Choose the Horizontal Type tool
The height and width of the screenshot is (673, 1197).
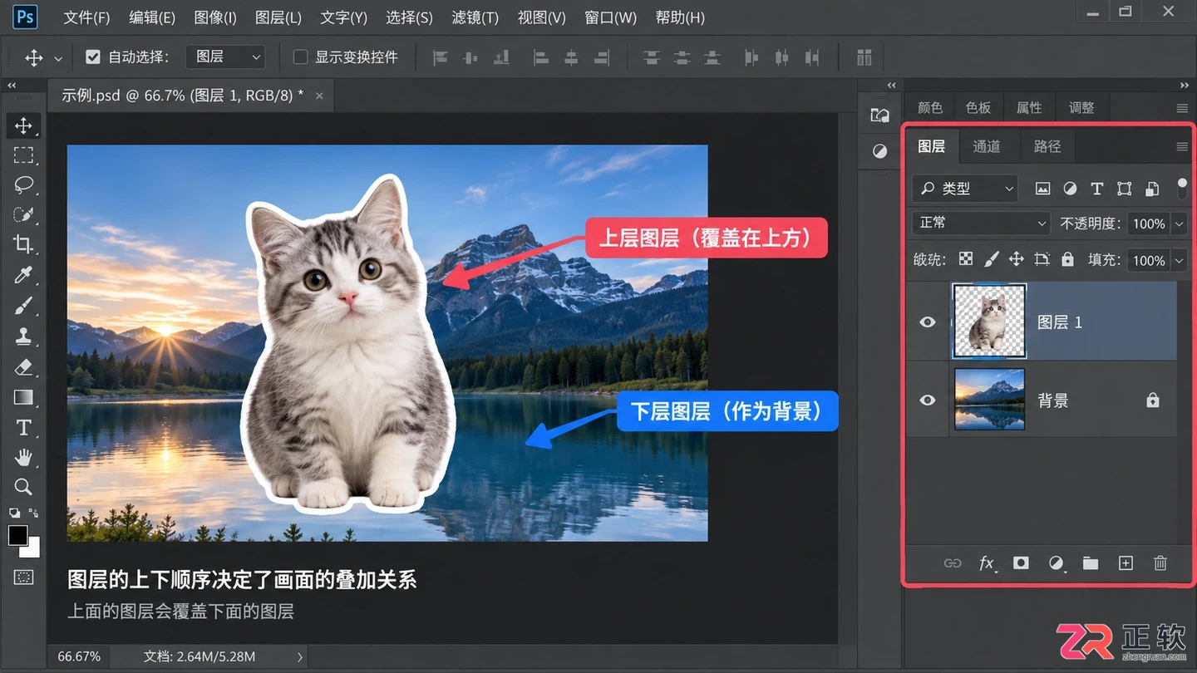pyautogui.click(x=23, y=428)
